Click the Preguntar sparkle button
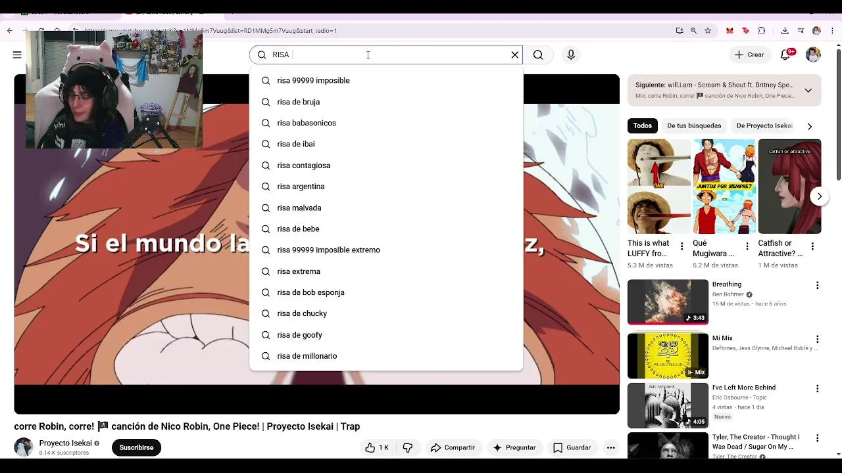 (x=514, y=447)
